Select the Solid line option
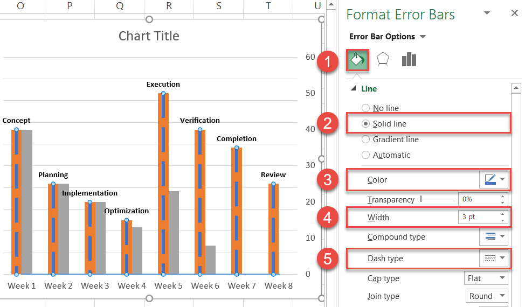Image resolution: width=525 pixels, height=307 pixels. [x=384, y=124]
